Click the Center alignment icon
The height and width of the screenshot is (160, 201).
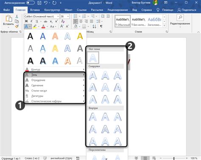pyautogui.click(x=81, y=21)
